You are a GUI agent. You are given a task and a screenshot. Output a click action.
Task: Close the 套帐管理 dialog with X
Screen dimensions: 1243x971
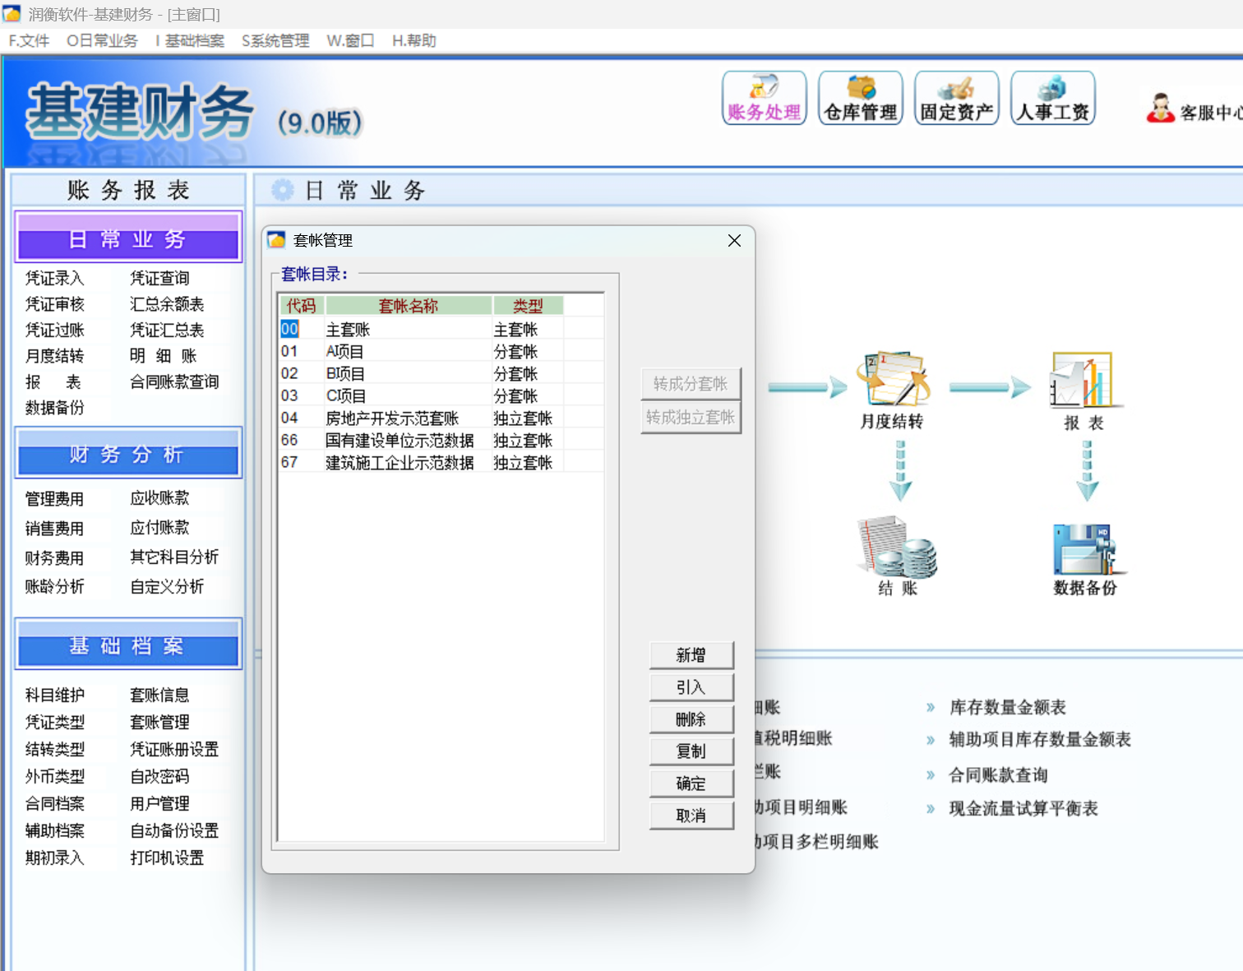coord(734,240)
